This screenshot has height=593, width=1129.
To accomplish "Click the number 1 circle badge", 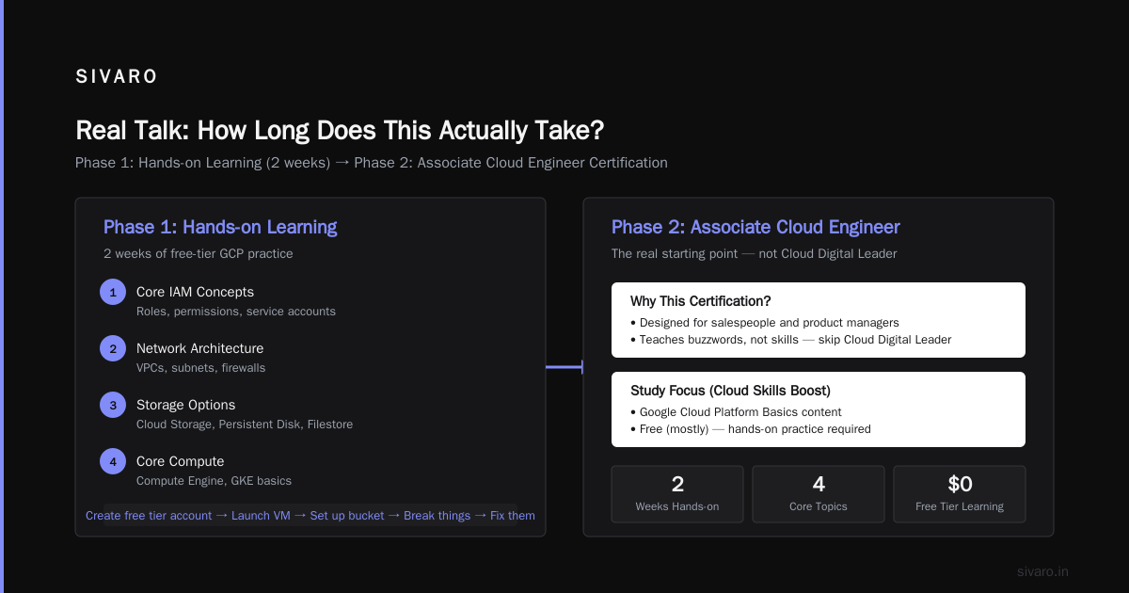I will pyautogui.click(x=113, y=292).
